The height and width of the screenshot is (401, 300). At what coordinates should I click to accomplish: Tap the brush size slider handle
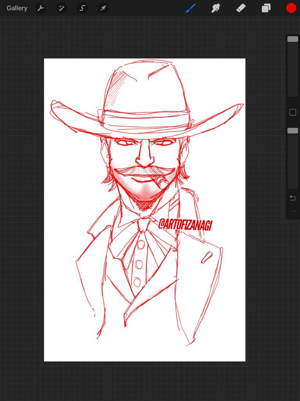(293, 39)
